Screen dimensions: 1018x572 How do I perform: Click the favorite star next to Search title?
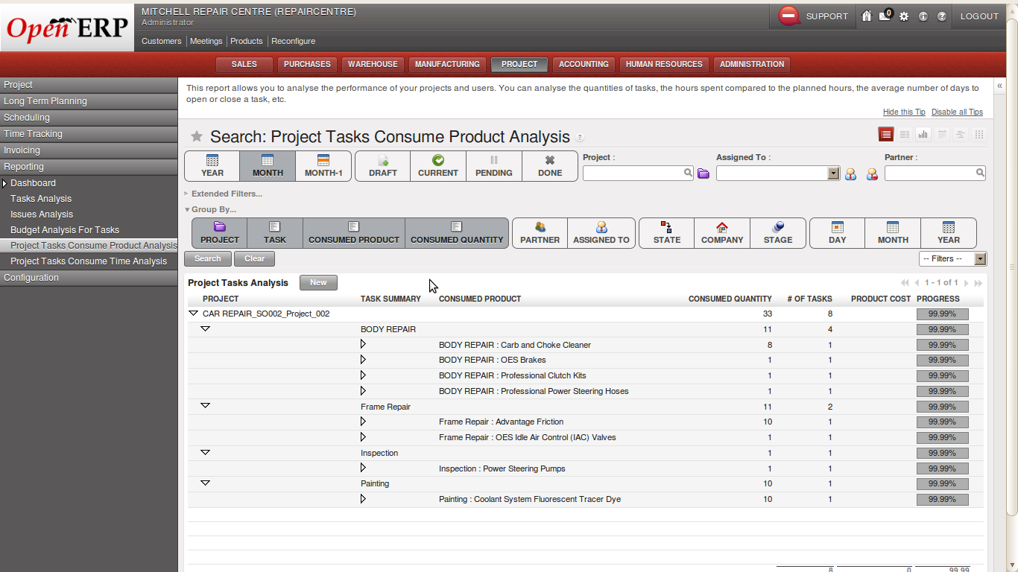pos(197,136)
